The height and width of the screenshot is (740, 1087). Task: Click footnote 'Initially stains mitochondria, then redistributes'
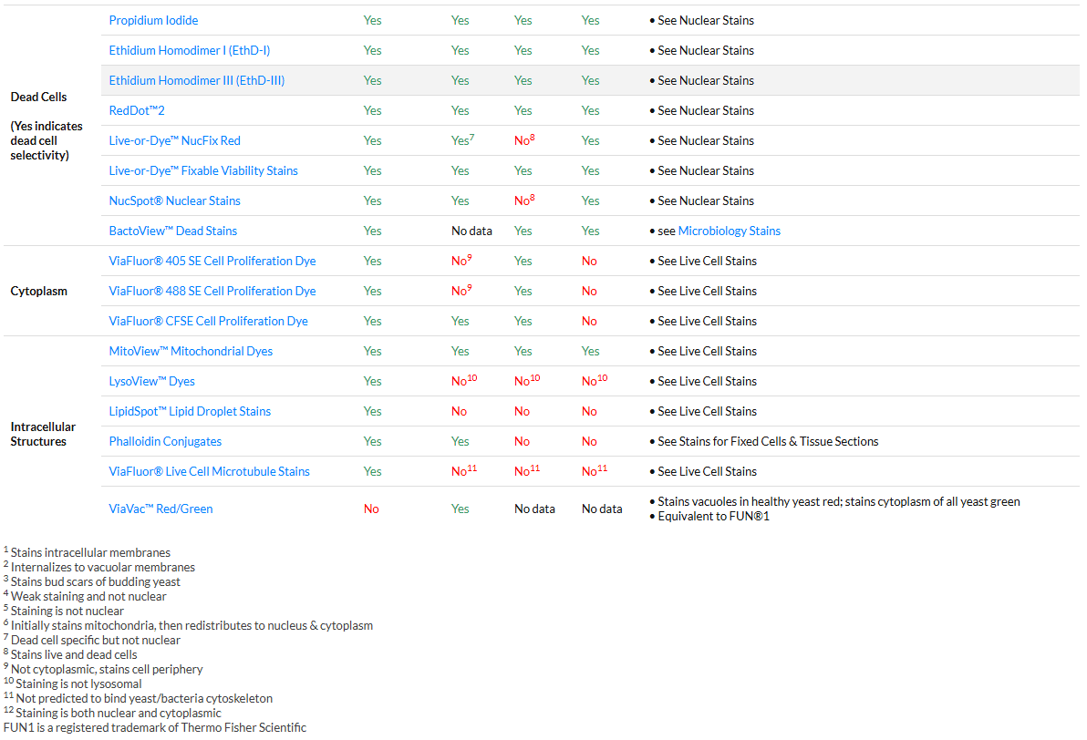point(192,625)
